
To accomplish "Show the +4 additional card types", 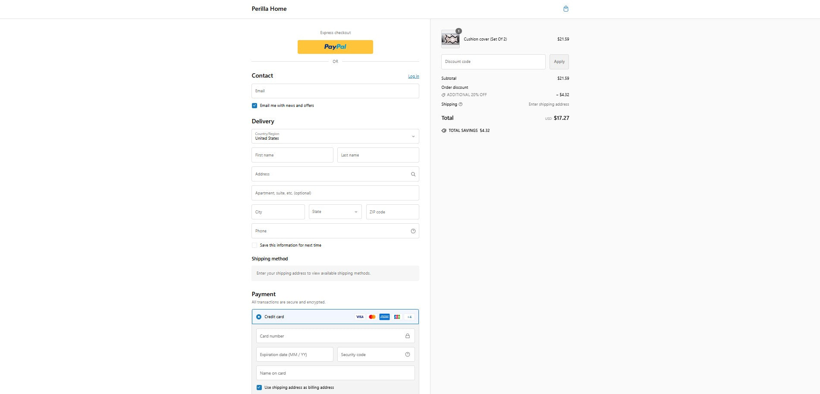I will click(x=409, y=317).
